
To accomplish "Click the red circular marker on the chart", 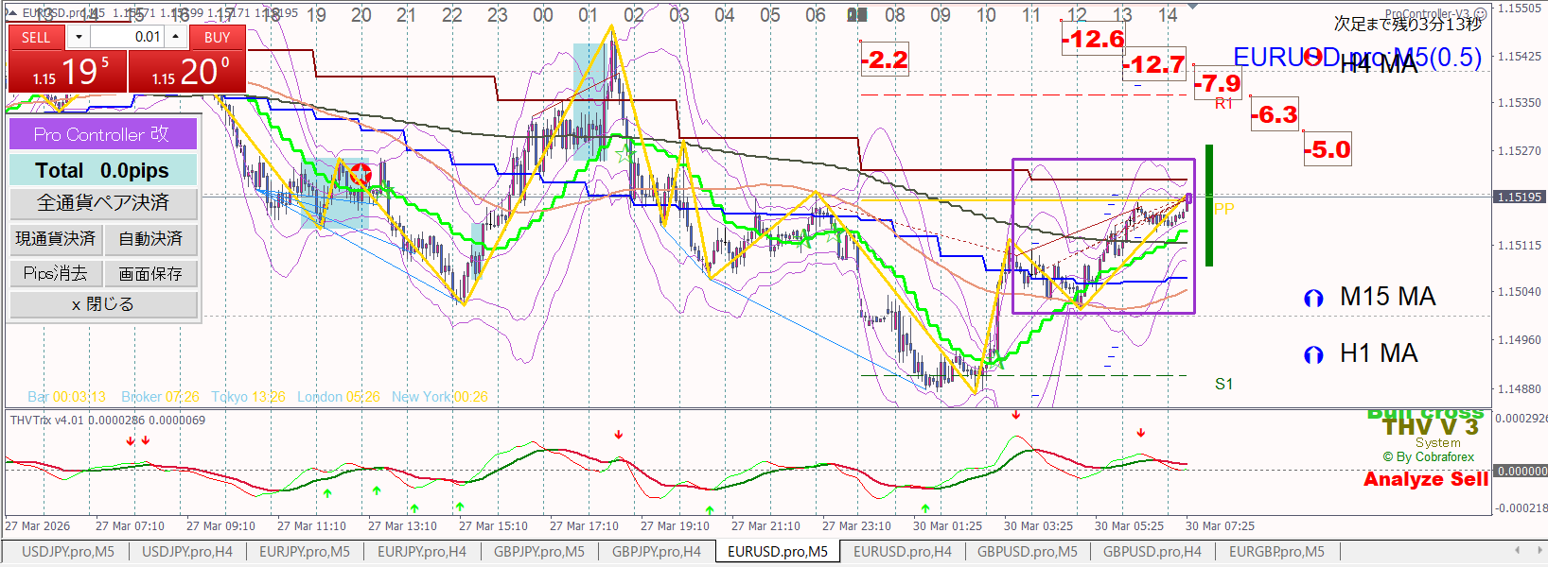I will click(361, 174).
